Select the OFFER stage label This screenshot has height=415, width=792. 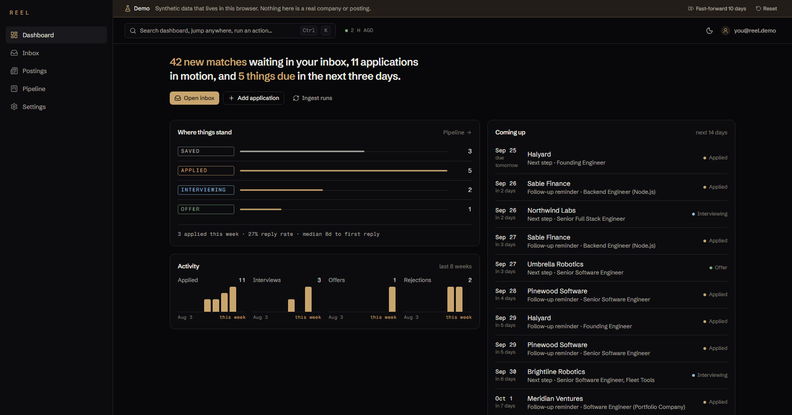tap(206, 209)
